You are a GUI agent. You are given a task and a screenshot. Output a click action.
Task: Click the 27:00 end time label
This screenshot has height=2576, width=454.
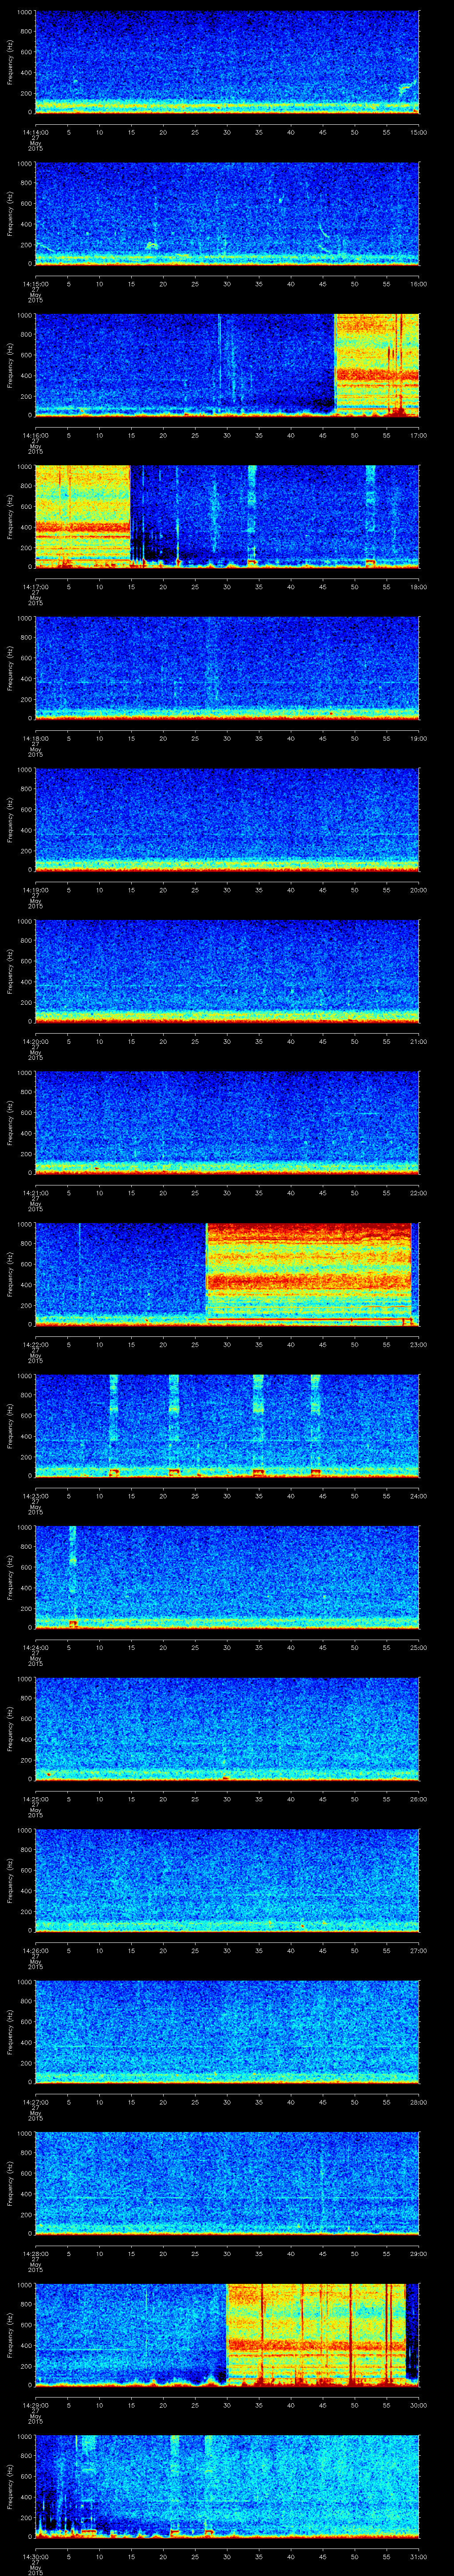coord(419,1950)
